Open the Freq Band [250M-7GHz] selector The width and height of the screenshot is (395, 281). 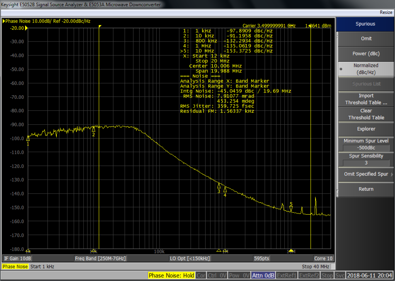(x=101, y=258)
